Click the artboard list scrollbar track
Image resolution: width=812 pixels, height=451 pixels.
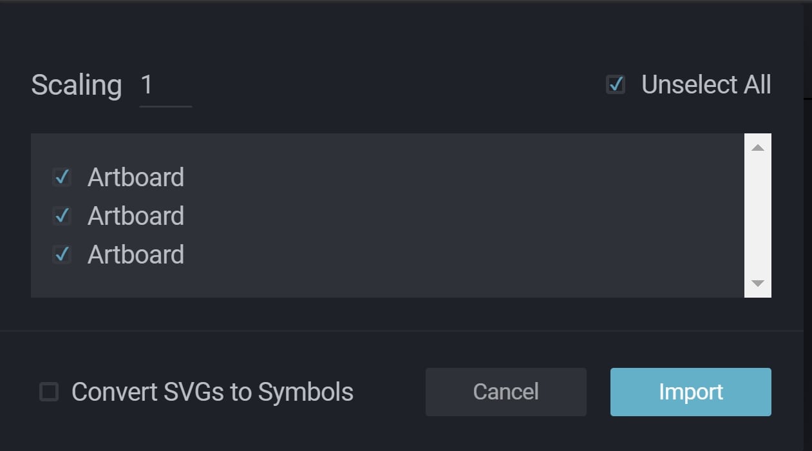click(757, 215)
